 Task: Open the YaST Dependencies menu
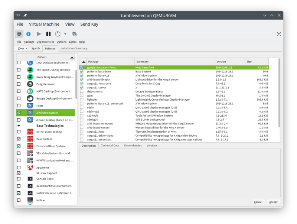coord(45,42)
